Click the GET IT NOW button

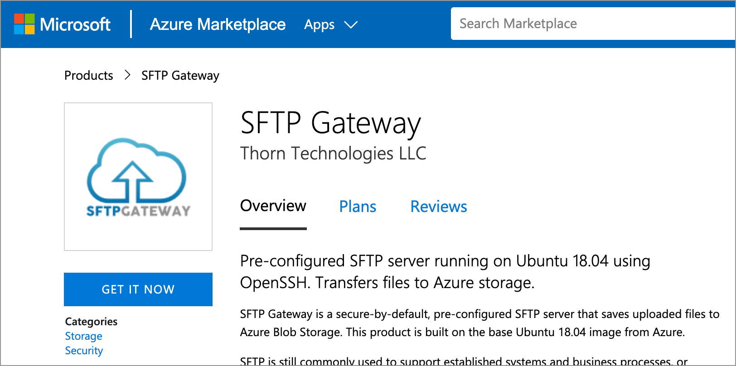coord(138,289)
